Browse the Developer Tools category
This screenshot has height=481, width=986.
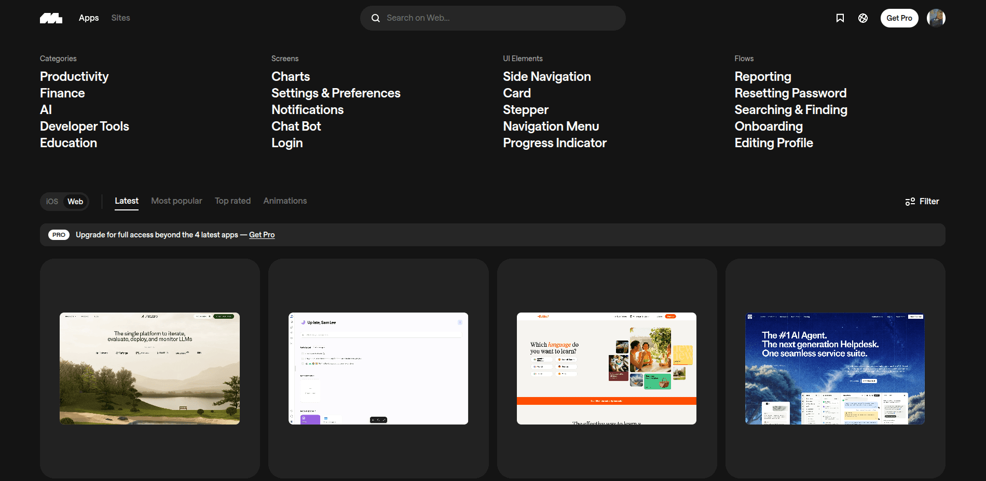85,126
